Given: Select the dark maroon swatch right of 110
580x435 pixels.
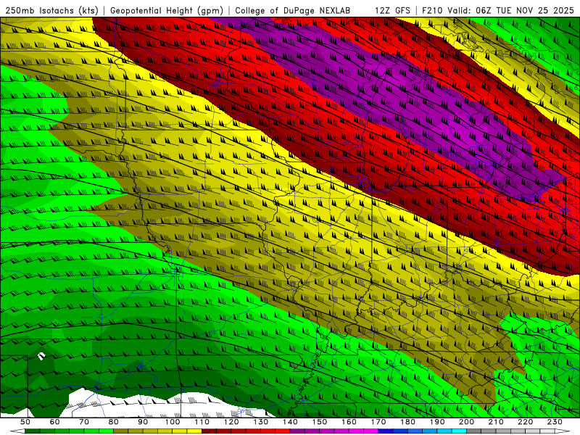Looking at the screenshot, I should (209, 431).
